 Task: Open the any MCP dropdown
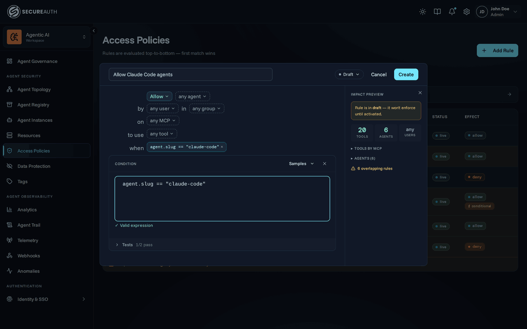[x=163, y=121]
